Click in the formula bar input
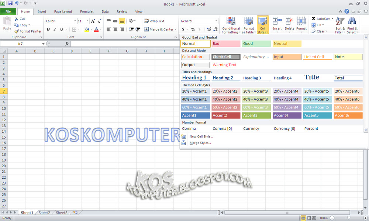 pos(125,44)
